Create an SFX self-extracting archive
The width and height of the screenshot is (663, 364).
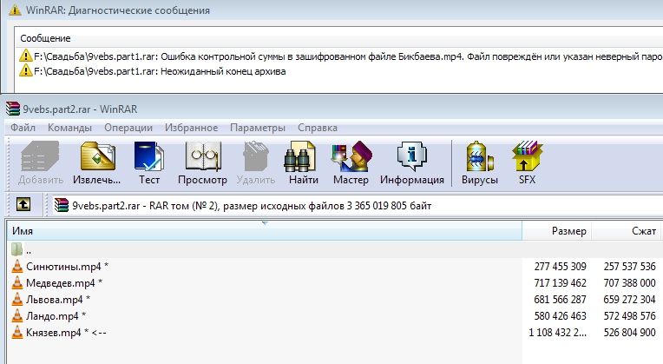tap(527, 156)
